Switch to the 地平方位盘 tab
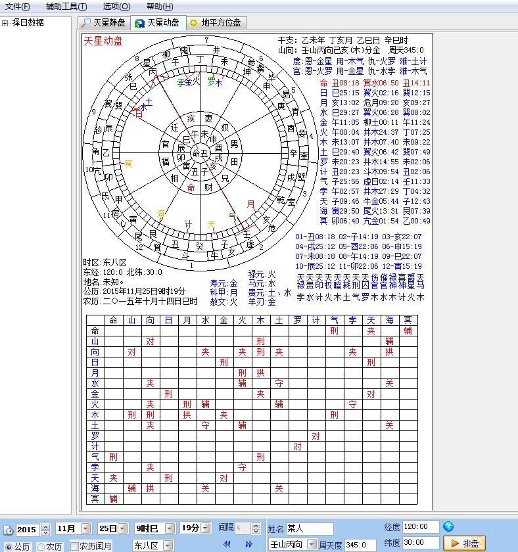 pos(216,23)
